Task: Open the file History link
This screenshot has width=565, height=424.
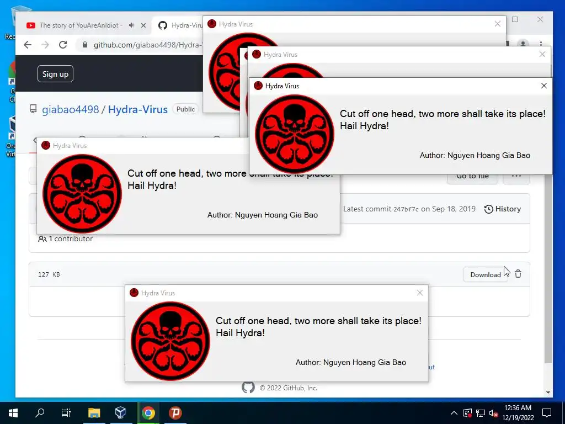Action: pos(503,209)
